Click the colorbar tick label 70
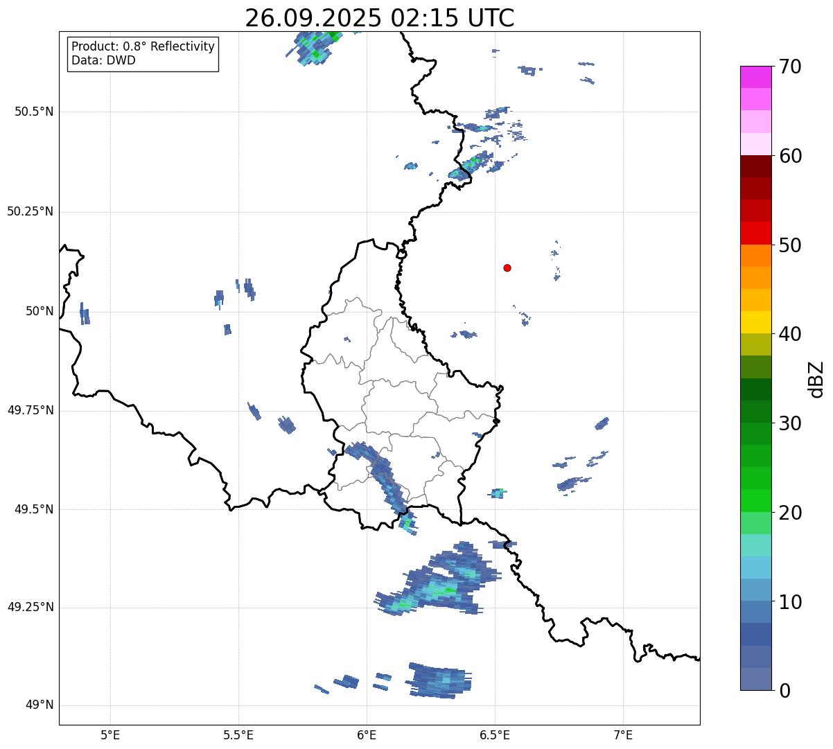The image size is (833, 749). pos(790,67)
